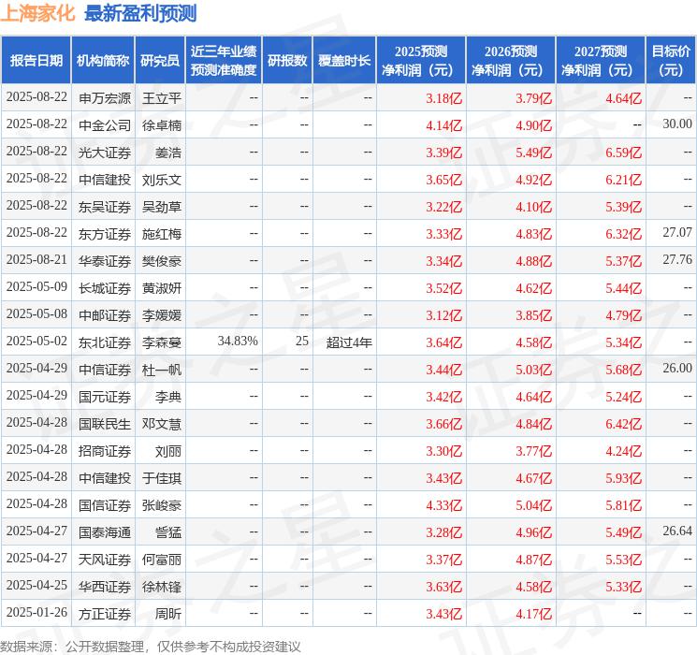Click the 研报数 column header

tap(287, 61)
